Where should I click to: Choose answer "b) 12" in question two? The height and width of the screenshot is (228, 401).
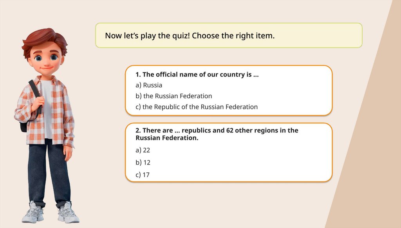pyautogui.click(x=143, y=163)
